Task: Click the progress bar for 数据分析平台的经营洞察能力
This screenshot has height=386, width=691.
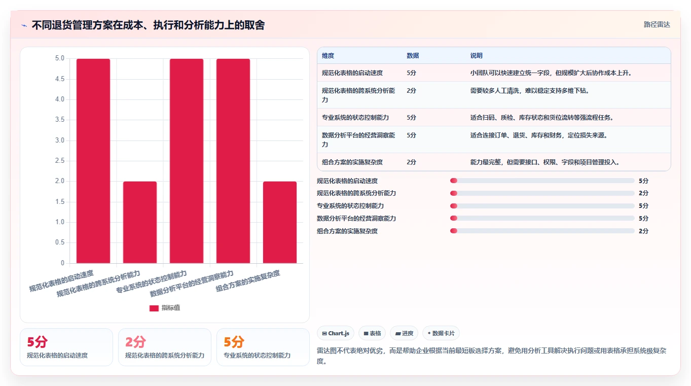Action: tap(542, 218)
